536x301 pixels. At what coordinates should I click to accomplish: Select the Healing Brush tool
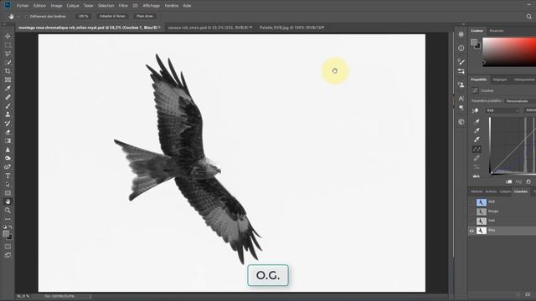(8, 97)
